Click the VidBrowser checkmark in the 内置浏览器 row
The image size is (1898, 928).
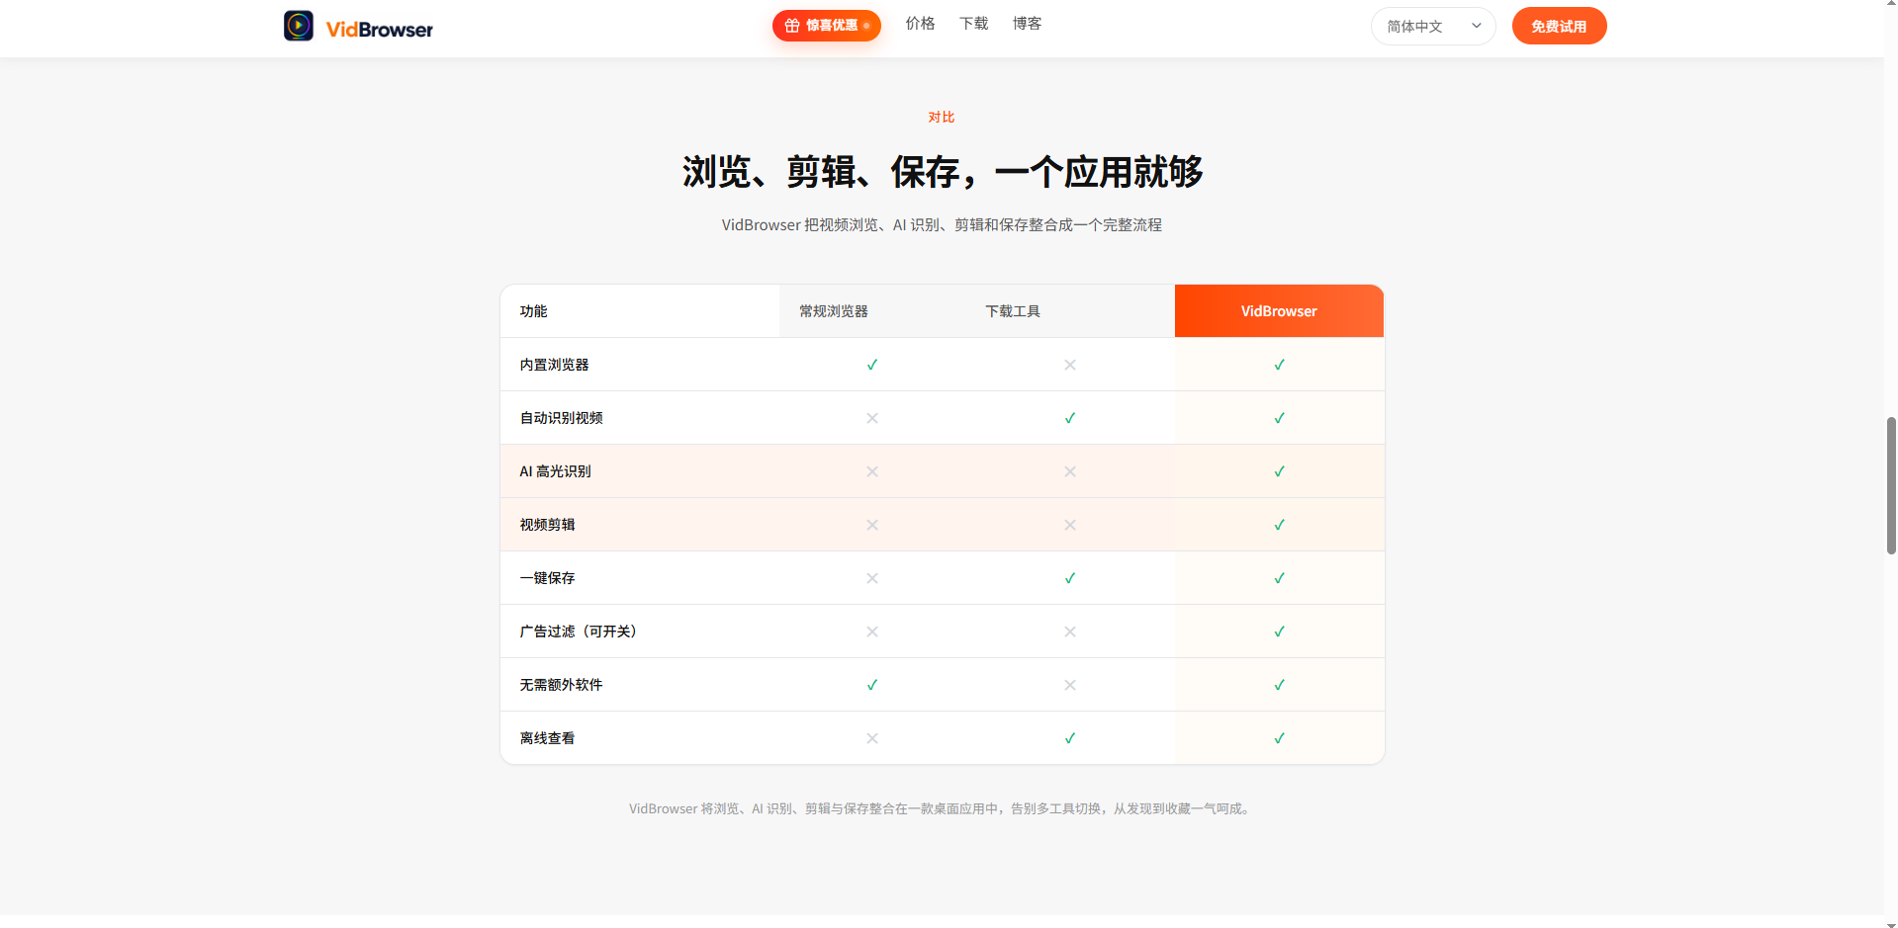(x=1280, y=365)
